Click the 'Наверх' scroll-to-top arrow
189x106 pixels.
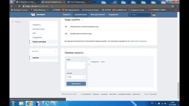coord(16,22)
